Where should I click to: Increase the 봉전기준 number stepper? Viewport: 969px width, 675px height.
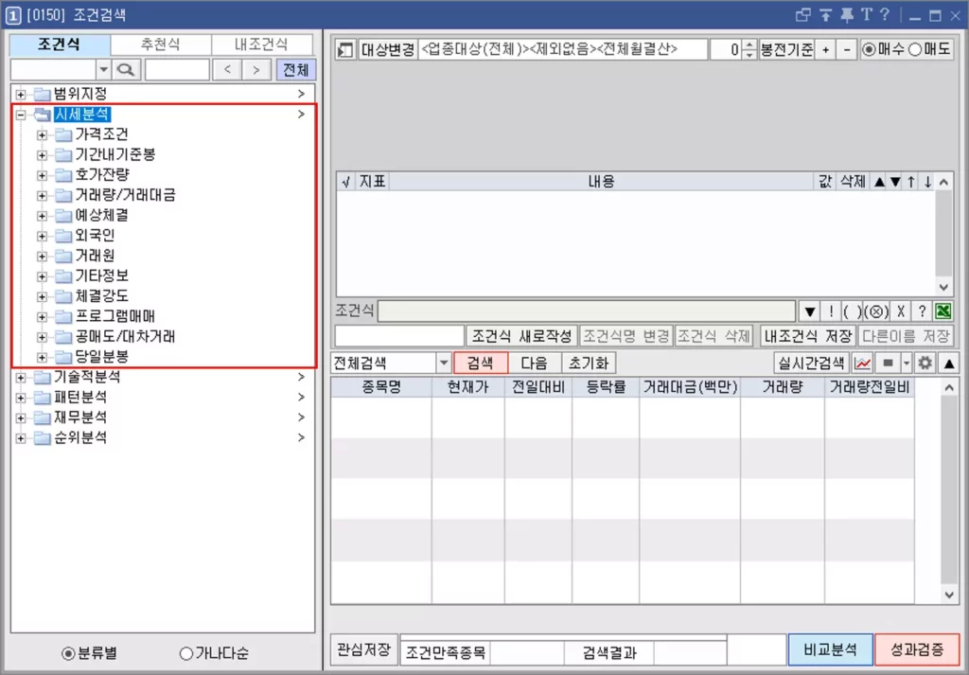749,45
